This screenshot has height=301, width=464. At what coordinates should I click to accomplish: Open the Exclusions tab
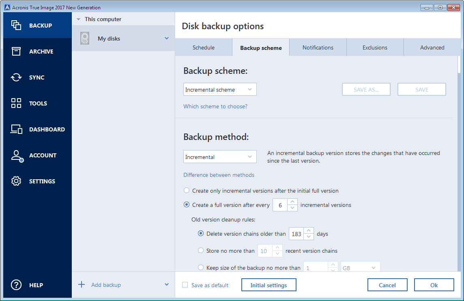click(375, 47)
